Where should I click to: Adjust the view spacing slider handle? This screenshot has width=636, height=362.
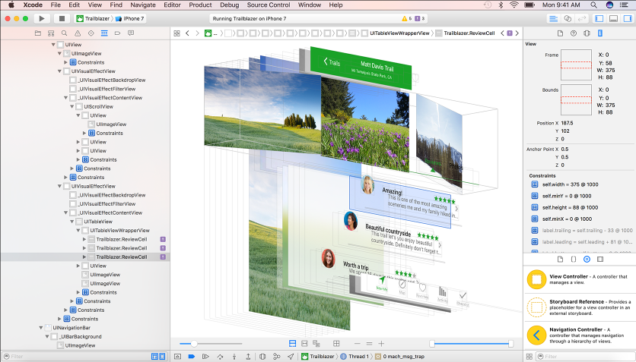point(194,344)
